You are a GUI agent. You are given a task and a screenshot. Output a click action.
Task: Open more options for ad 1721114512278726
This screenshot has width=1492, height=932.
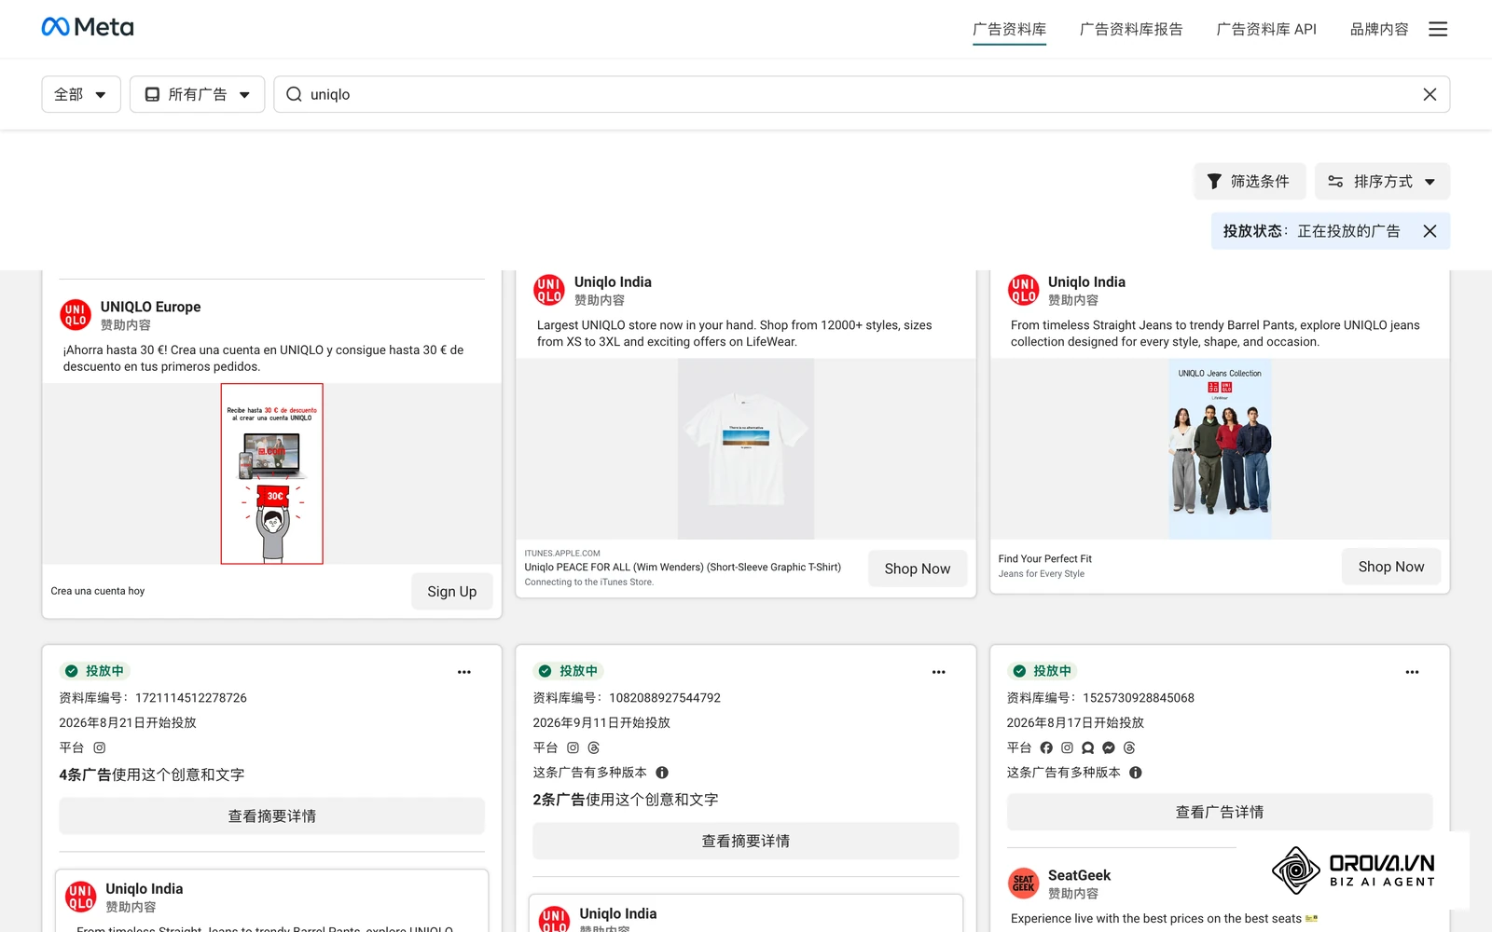pos(464,672)
